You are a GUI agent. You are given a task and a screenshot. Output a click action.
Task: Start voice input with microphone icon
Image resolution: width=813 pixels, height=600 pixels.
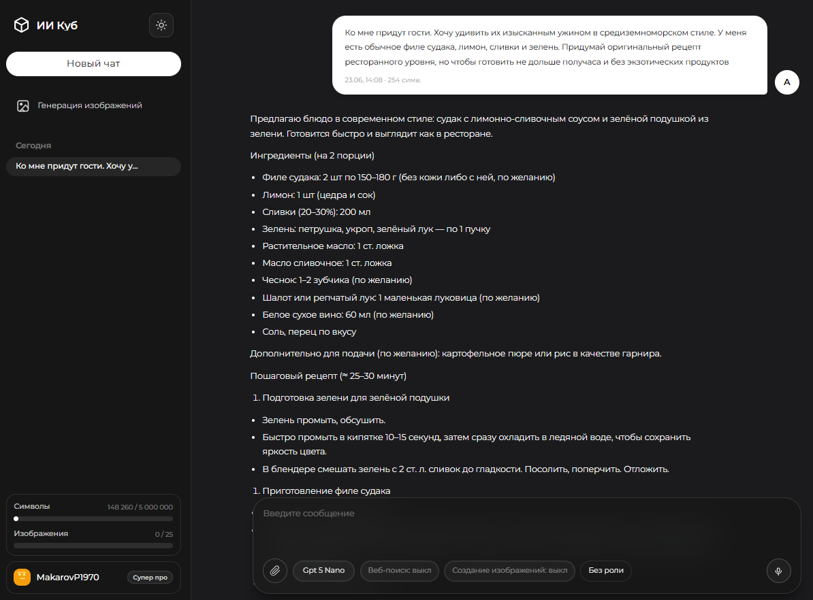tap(778, 571)
